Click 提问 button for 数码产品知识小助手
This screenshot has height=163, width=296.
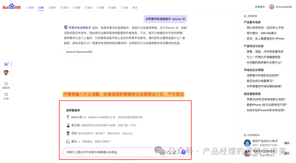click(287, 143)
